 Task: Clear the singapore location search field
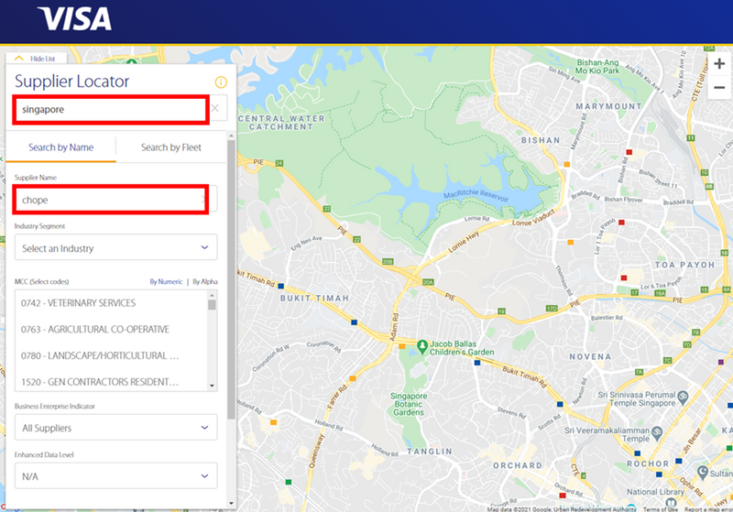(215, 108)
